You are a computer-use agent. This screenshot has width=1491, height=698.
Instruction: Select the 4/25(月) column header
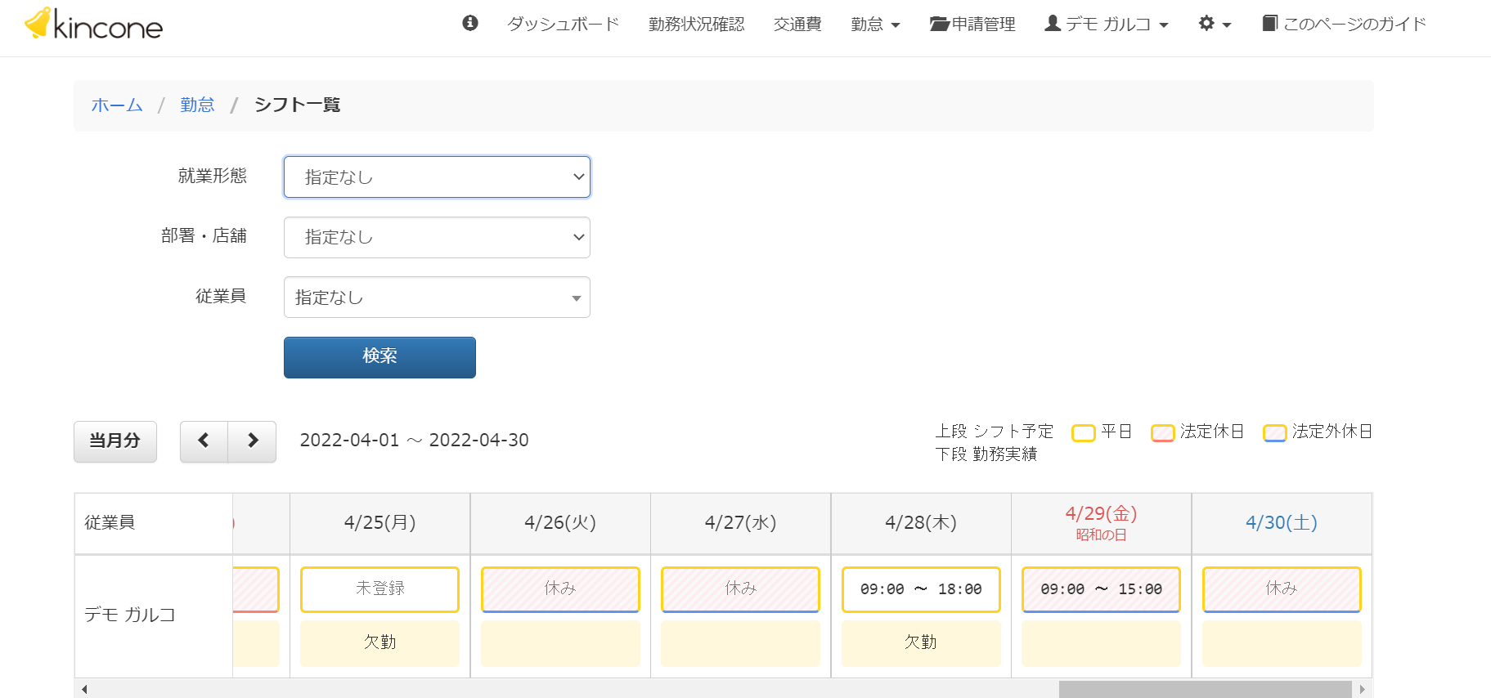[x=380, y=523]
